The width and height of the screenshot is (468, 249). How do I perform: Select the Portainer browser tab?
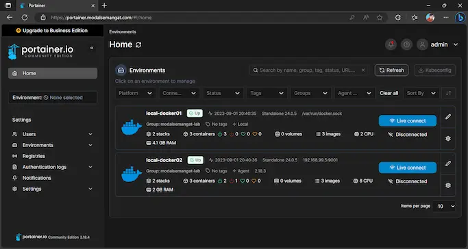(56, 5)
